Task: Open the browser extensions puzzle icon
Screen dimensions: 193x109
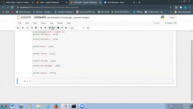Action: pos(181,7)
